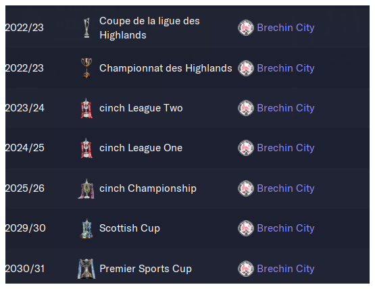Click the Scottish Cup trophy icon
375x289 pixels.
[86, 228]
